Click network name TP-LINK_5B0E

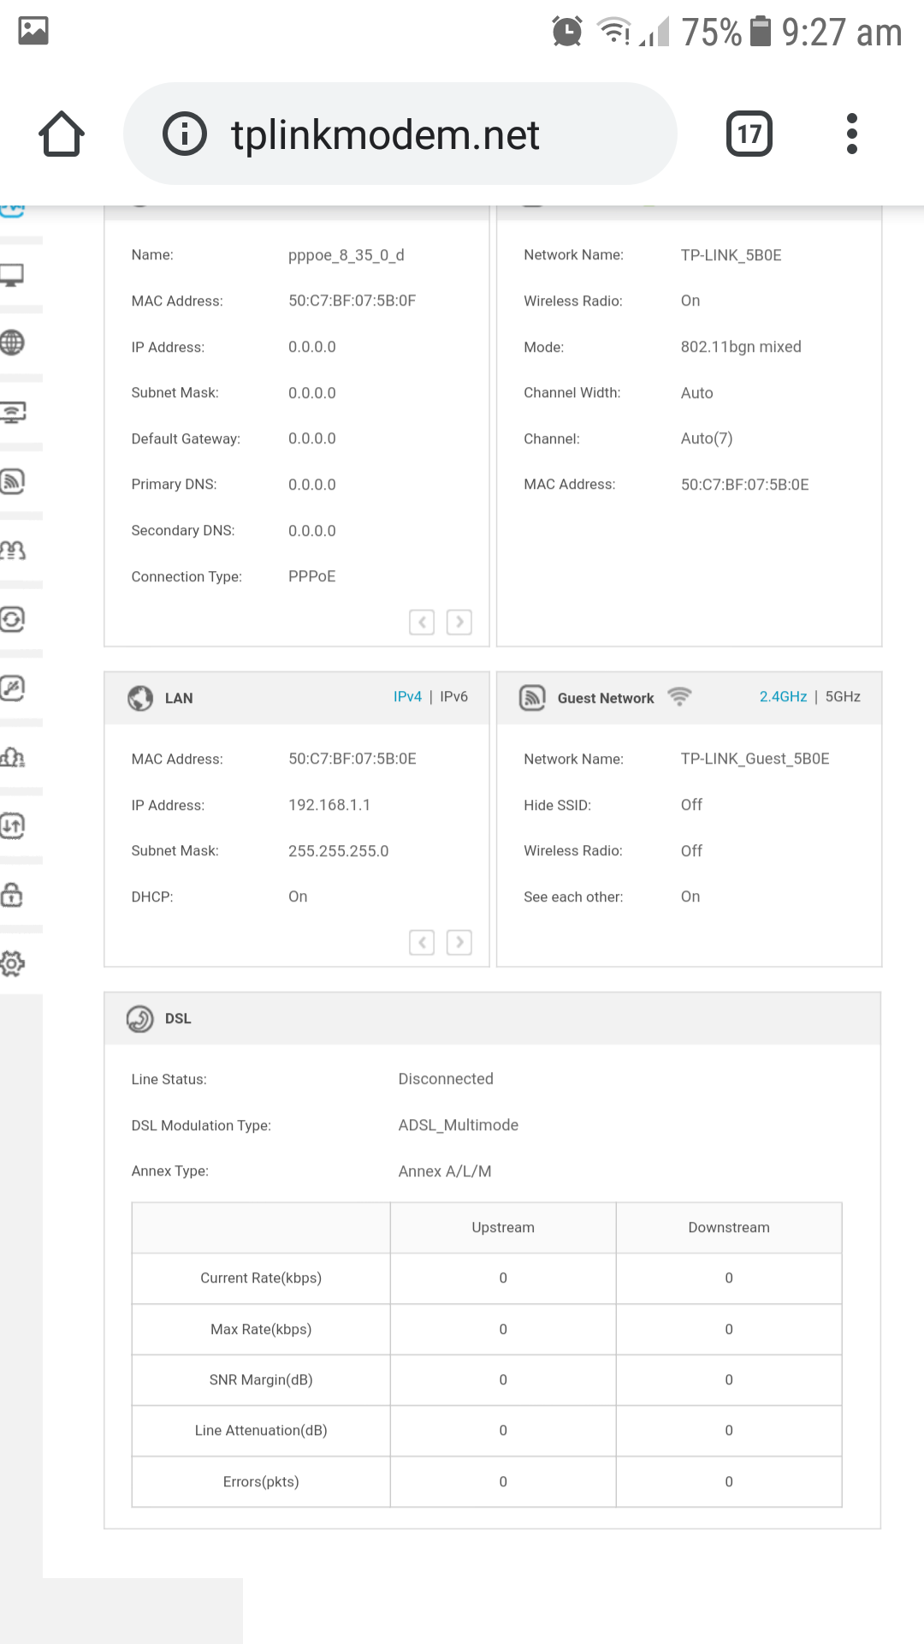pos(731,255)
